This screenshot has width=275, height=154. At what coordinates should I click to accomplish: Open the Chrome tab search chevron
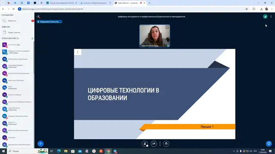3,3
